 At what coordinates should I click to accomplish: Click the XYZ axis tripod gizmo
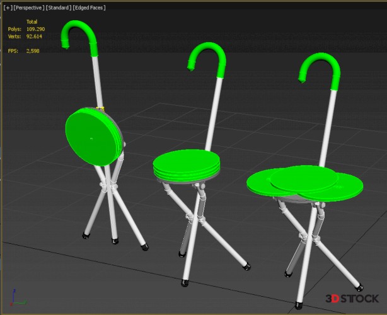click(18, 297)
